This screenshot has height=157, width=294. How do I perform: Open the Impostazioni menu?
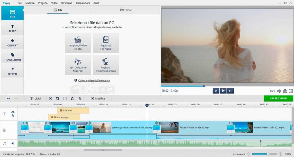(x=83, y=3)
